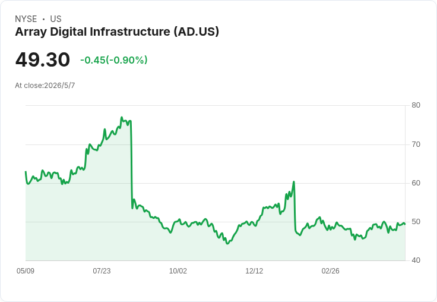The width and height of the screenshot is (437, 302).
Task: Click the -0.45(-0.90%) price change text
Action: pos(114,60)
